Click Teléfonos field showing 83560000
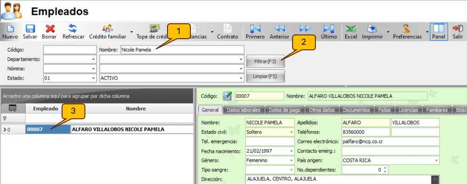The height and width of the screenshot is (184, 467). coord(366,132)
